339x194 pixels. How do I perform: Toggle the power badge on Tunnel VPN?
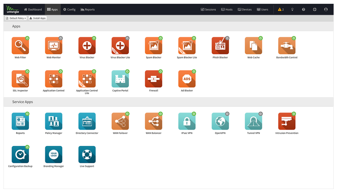[260, 114]
